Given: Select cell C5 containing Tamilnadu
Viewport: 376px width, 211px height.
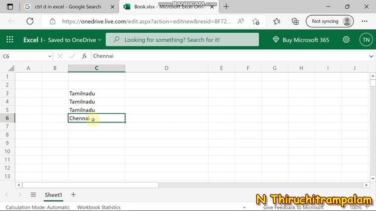Looking at the screenshot, I should pos(96,110).
